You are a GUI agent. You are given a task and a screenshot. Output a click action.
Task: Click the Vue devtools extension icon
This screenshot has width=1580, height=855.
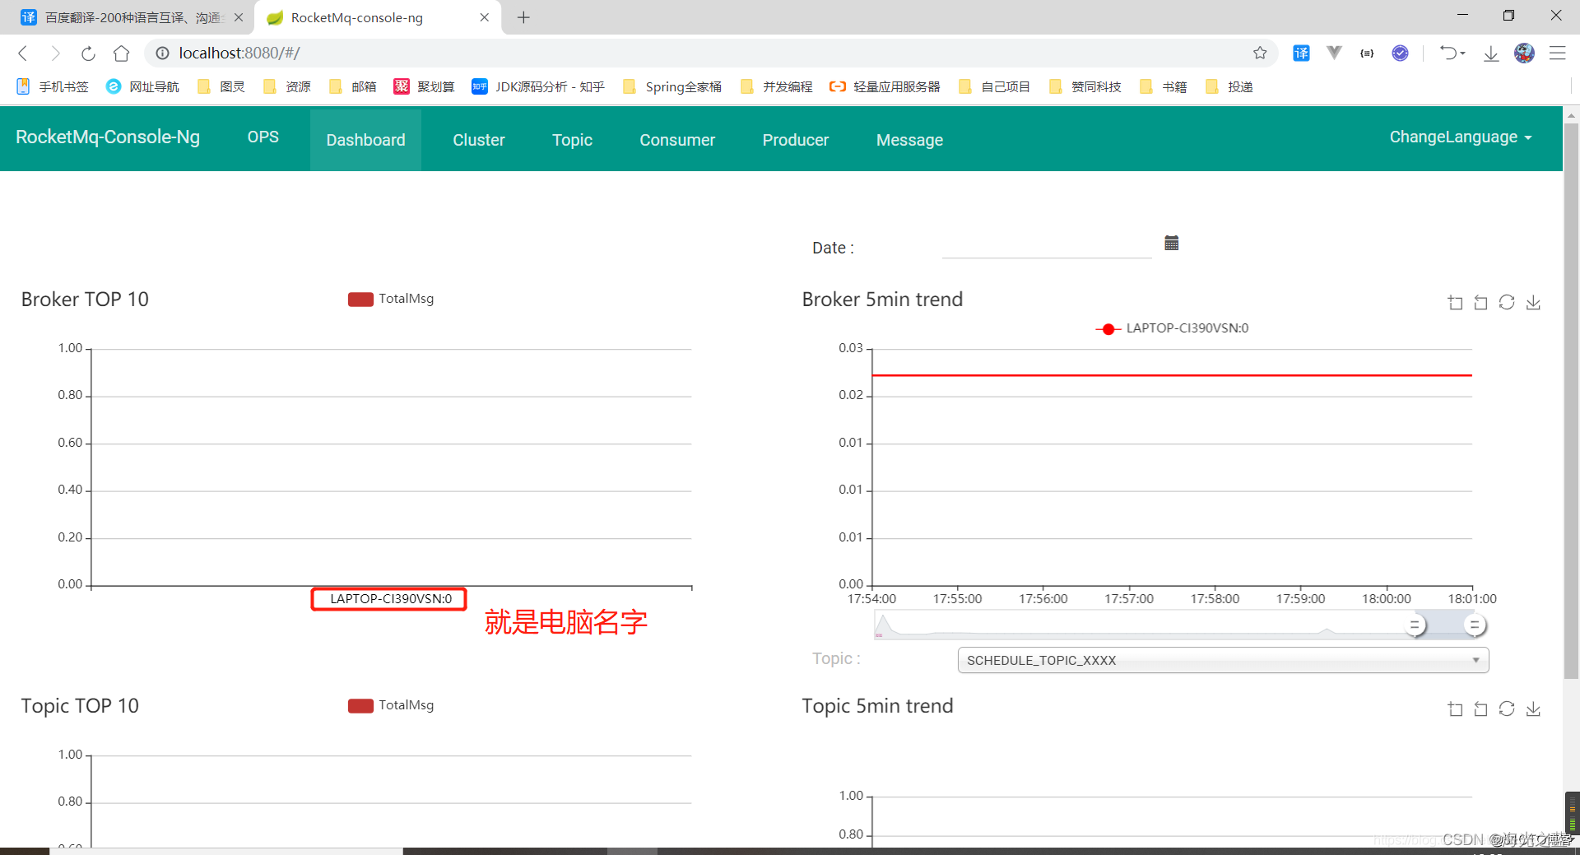(1334, 53)
